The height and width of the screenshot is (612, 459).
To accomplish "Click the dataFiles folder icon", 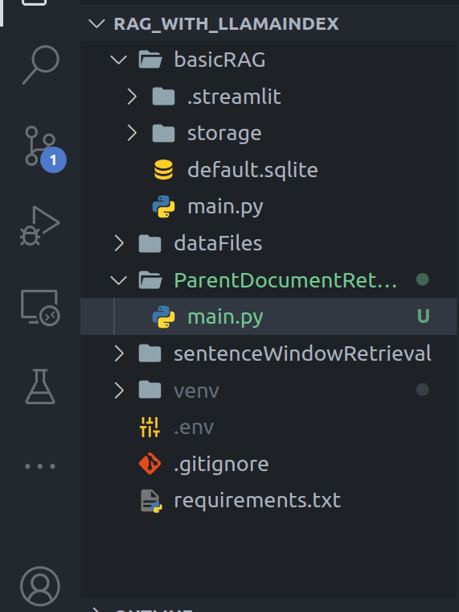I will (x=150, y=243).
